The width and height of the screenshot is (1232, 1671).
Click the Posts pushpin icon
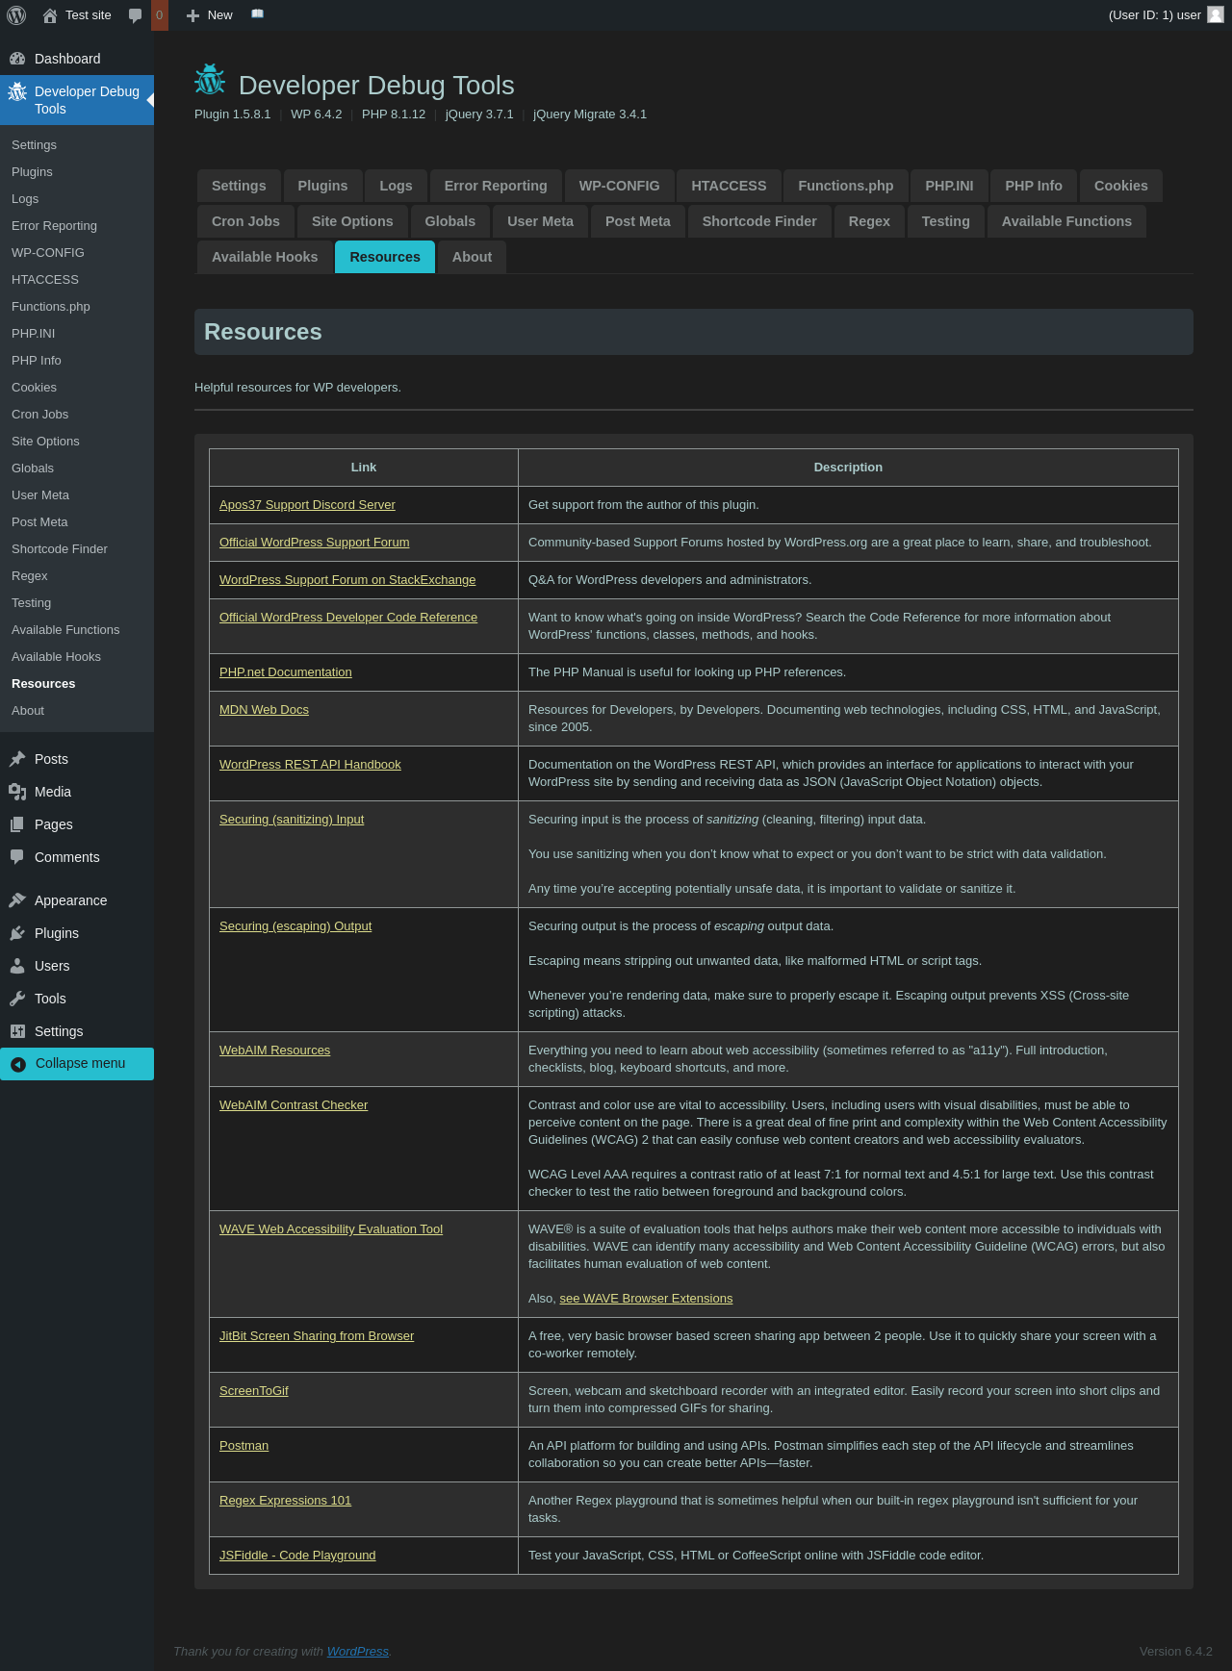(17, 759)
